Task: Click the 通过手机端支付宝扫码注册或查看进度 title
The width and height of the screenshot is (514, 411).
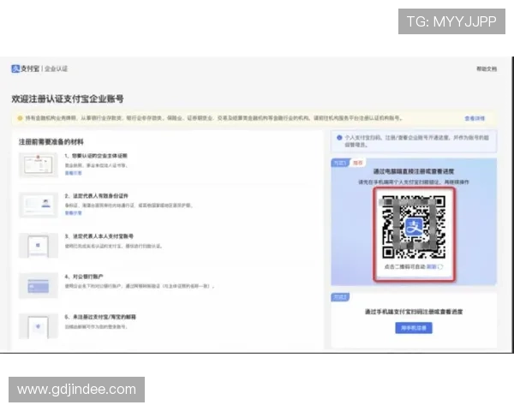Action: point(414,312)
